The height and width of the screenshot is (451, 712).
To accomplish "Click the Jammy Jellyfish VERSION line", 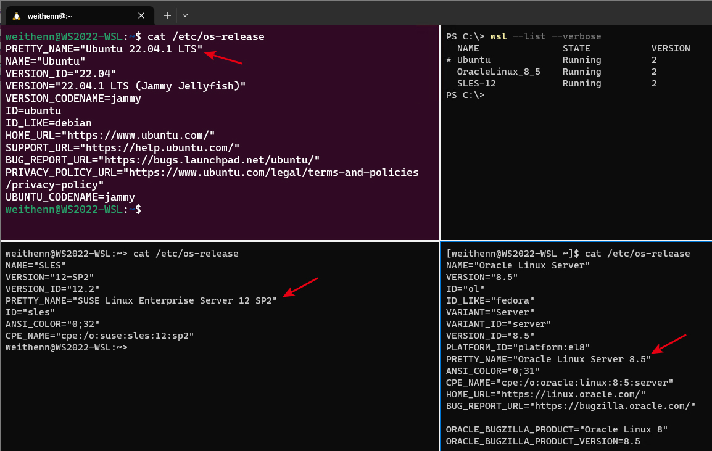I will (126, 86).
